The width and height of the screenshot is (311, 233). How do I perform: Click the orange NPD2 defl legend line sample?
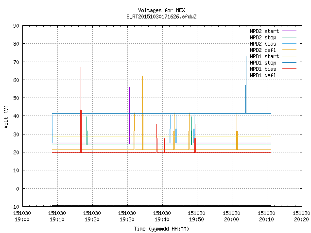pos(290,50)
